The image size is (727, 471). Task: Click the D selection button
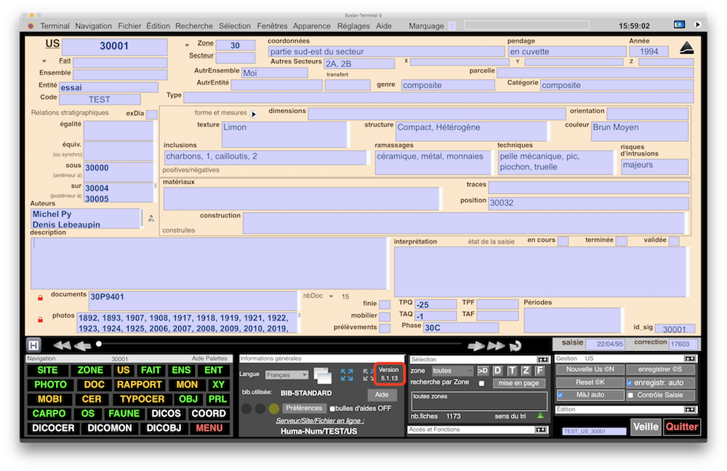click(x=497, y=371)
